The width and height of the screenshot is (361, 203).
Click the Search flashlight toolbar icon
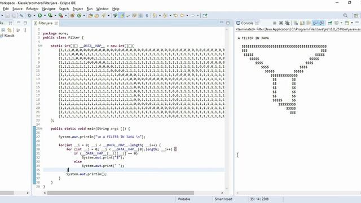104,16
